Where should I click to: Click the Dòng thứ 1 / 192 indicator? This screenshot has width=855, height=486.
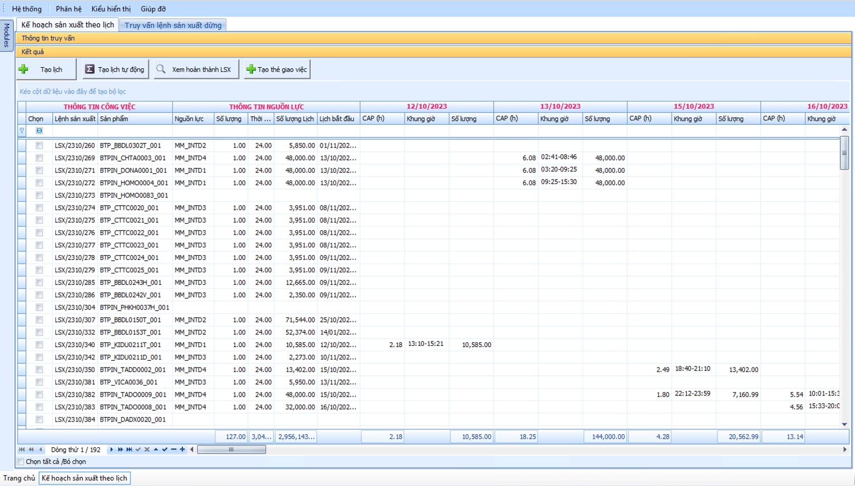(x=76, y=450)
